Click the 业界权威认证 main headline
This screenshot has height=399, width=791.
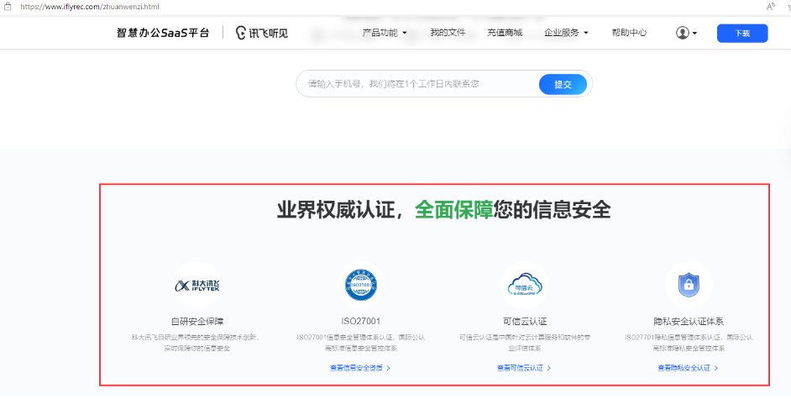pyautogui.click(x=443, y=210)
